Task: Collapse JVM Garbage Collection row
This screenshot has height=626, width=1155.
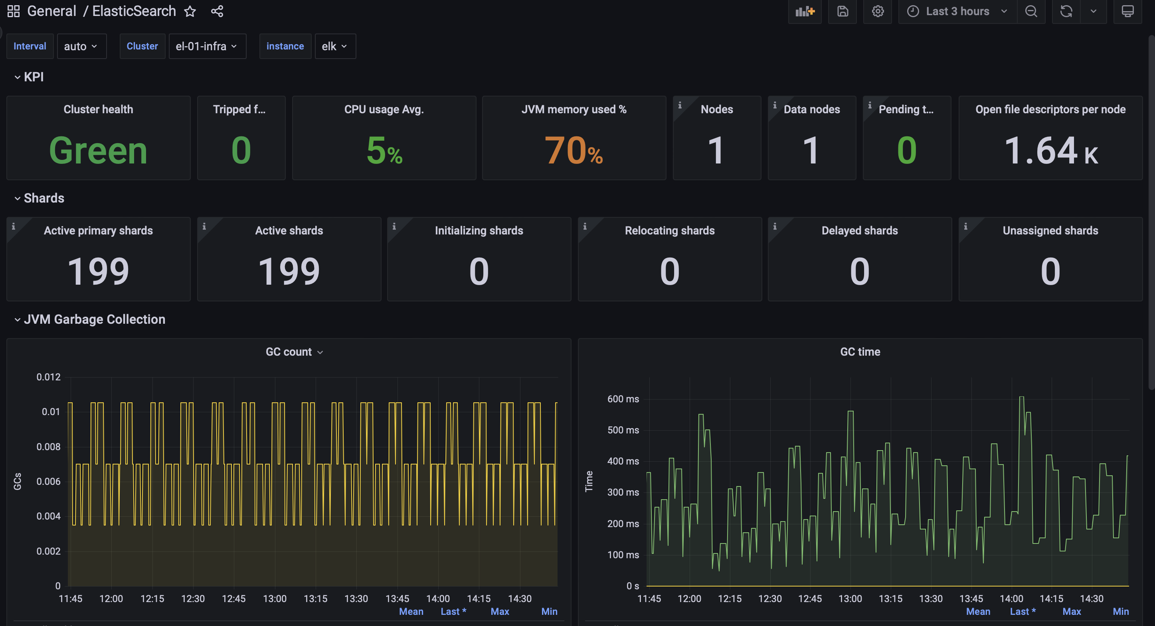Action: point(18,319)
